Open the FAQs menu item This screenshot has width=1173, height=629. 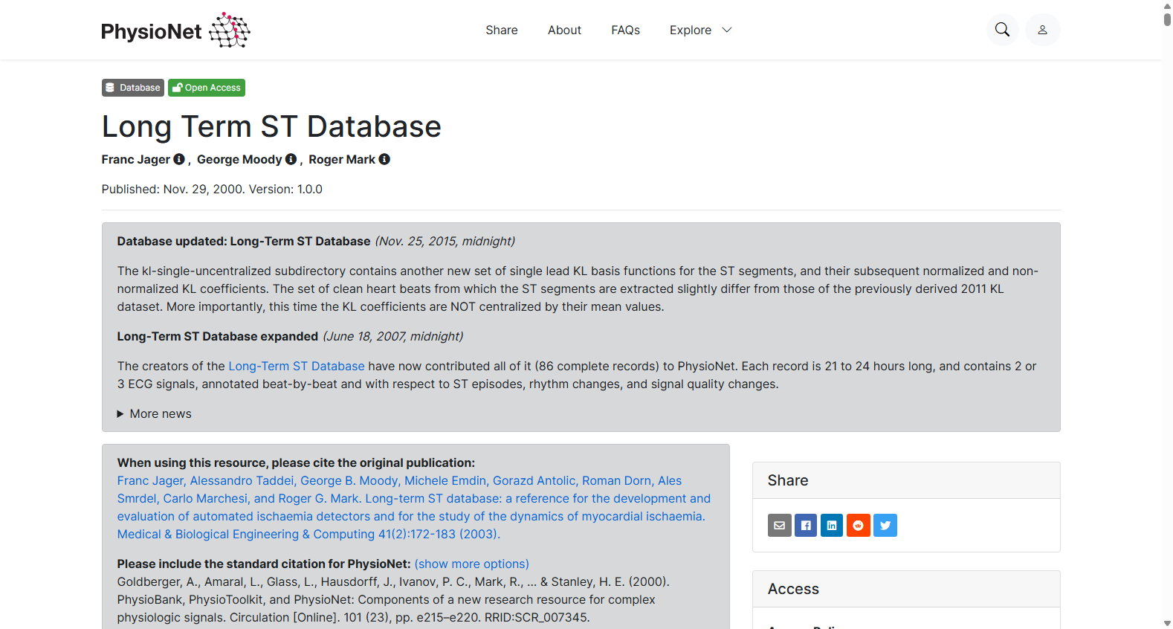coord(625,30)
